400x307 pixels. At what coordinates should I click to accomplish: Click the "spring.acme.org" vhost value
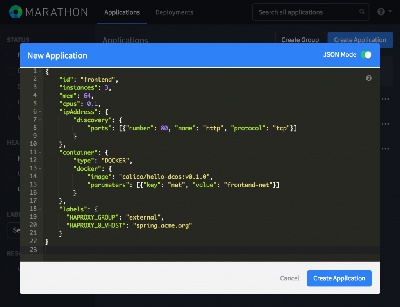[162, 225]
